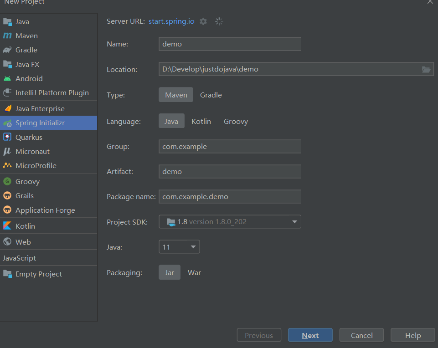Click the Java FX folder icon
The width and height of the screenshot is (438, 348).
(7, 65)
